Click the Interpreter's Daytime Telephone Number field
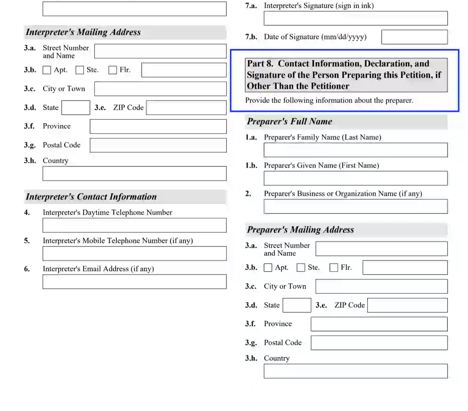This screenshot has width=468, height=411. coord(134,225)
